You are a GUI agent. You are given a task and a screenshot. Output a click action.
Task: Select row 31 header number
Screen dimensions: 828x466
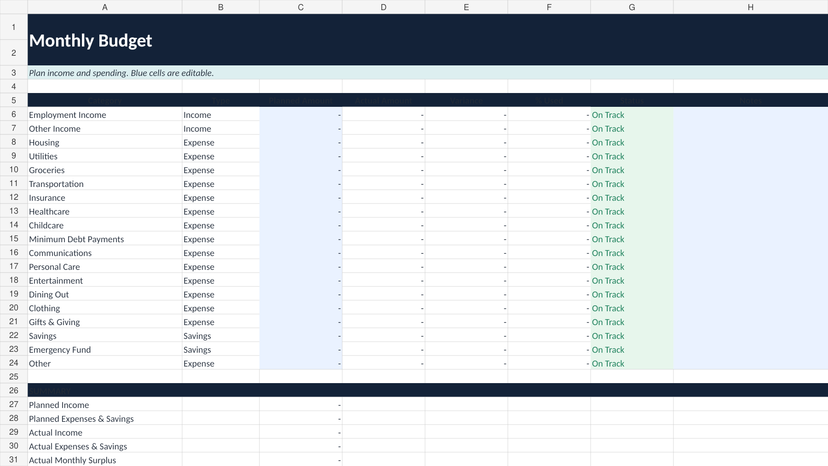click(14, 459)
